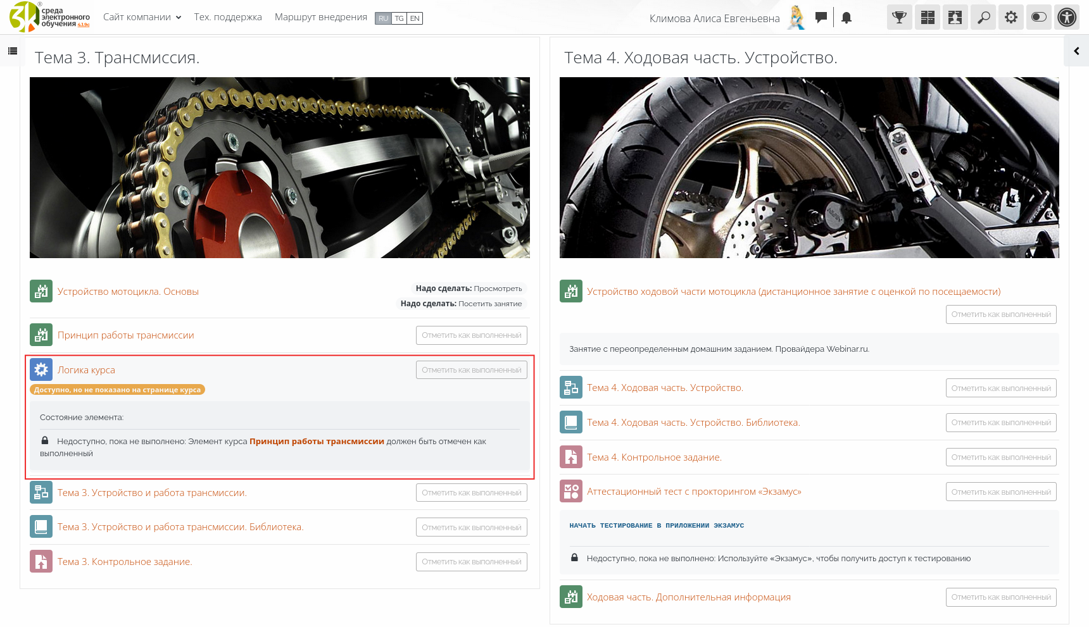
Task: Open Тех. поддержка menu item
Action: [x=228, y=17]
